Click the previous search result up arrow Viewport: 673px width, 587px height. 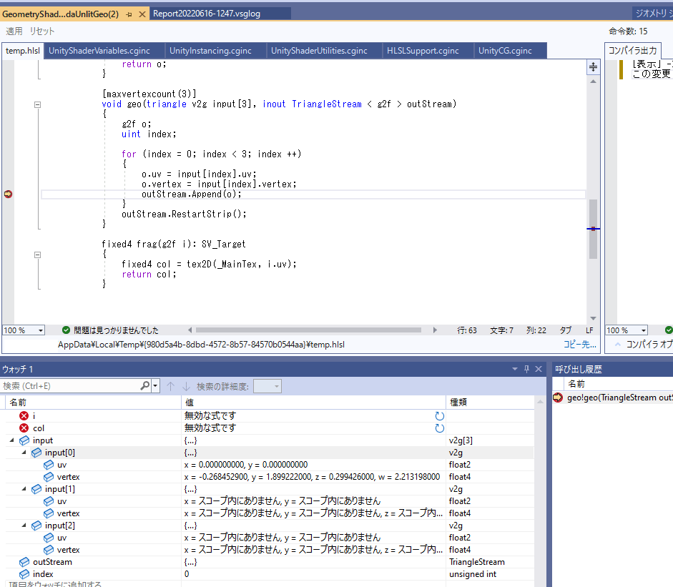point(170,387)
